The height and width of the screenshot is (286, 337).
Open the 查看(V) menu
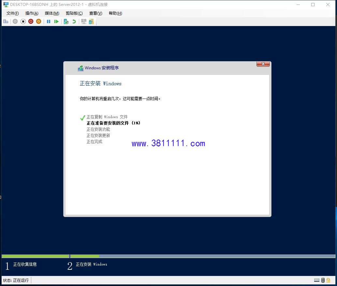(95, 13)
